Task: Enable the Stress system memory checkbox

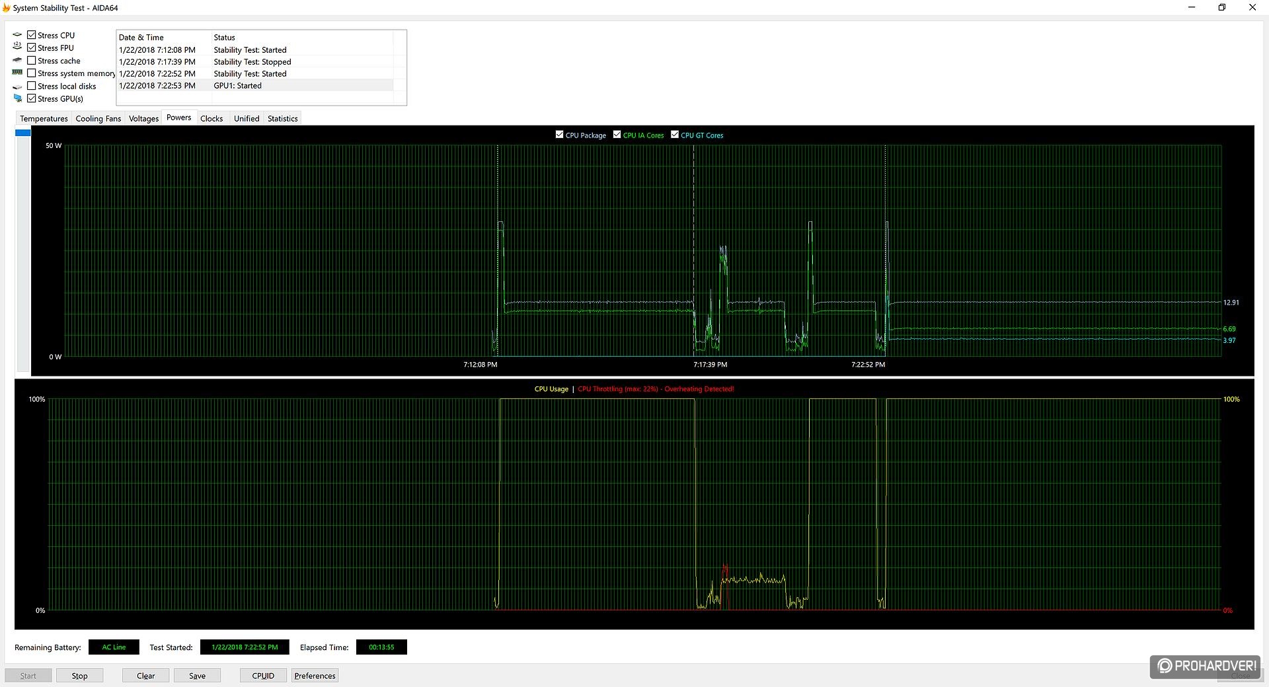Action: coord(31,73)
